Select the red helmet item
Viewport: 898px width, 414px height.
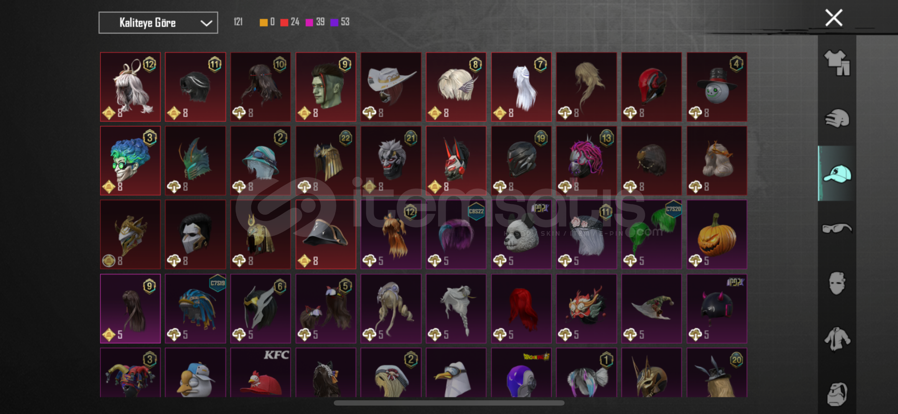(651, 87)
